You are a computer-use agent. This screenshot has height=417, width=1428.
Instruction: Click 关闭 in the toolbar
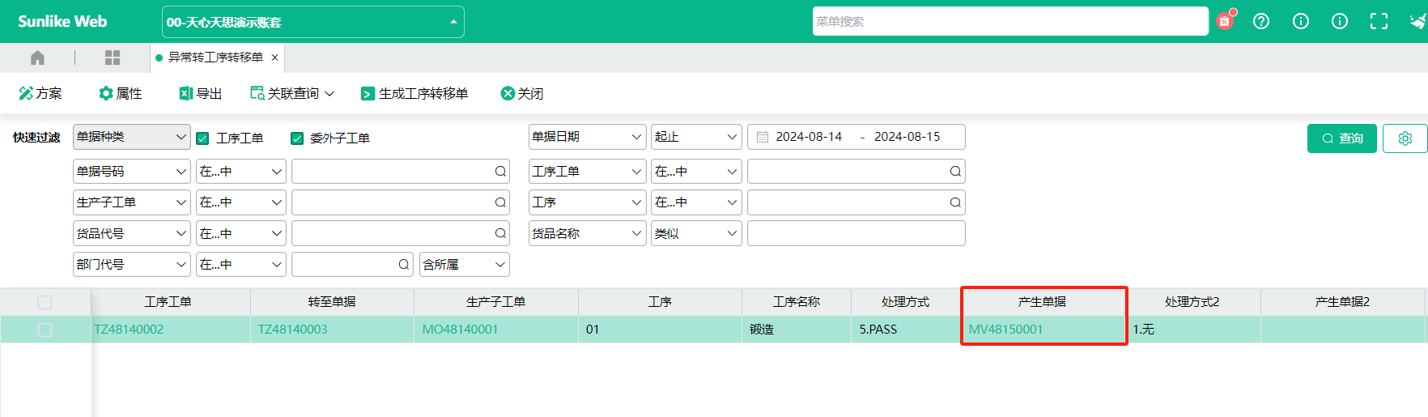[x=522, y=93]
